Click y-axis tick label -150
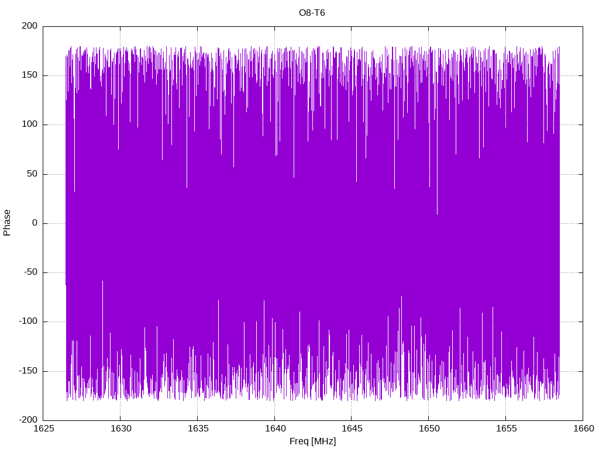599x449 pixels. click(x=28, y=371)
